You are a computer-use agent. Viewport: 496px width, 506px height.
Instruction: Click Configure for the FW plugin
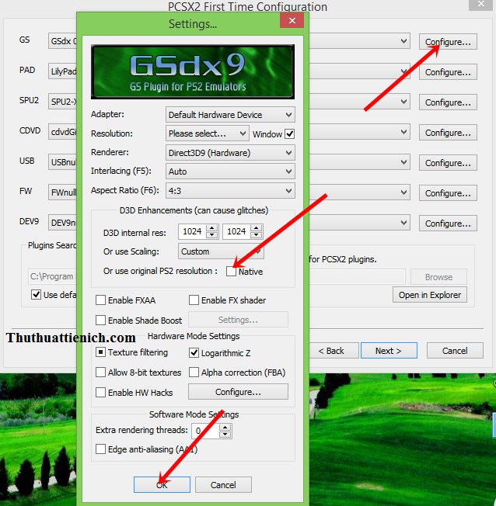tap(448, 193)
